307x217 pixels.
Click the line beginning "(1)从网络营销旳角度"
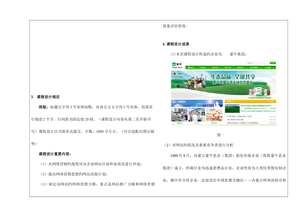(x=91, y=164)
